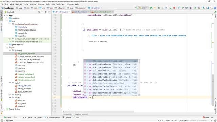Screen dimensions: 217x122
Task: Click the editor vertical scrollbar
Action: [213, 90]
